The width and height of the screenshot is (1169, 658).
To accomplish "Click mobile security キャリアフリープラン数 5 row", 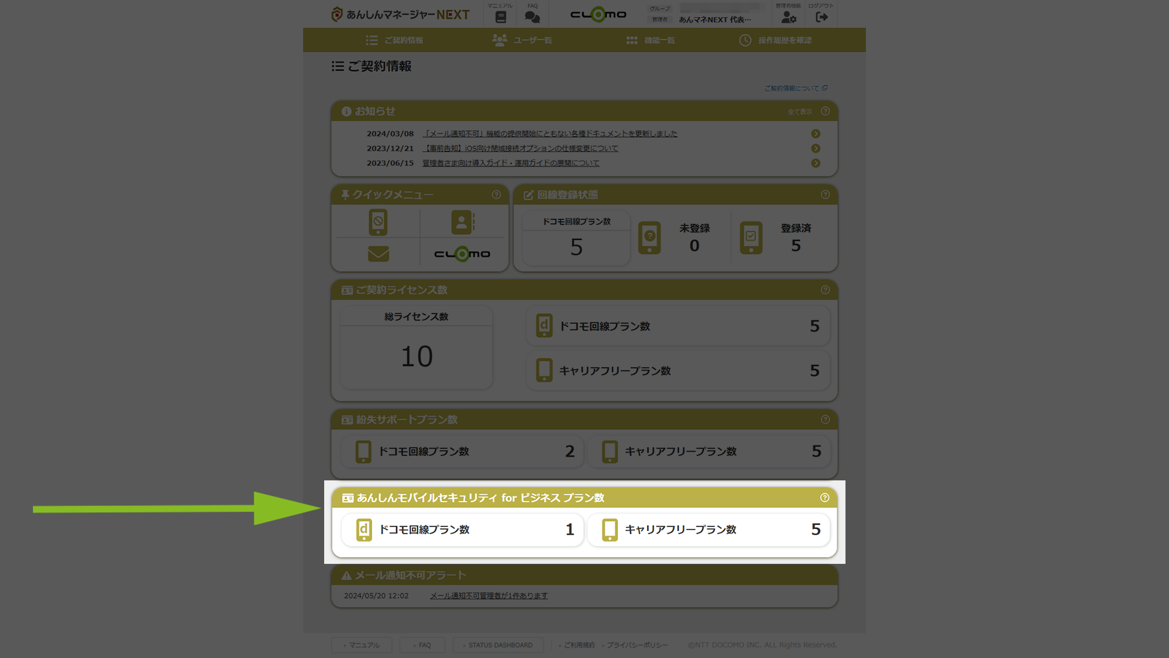I will tap(709, 530).
